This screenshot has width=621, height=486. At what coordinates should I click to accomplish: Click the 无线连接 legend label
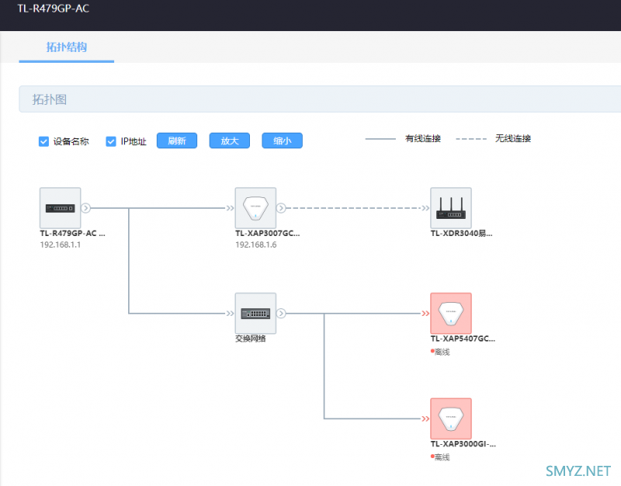point(513,139)
